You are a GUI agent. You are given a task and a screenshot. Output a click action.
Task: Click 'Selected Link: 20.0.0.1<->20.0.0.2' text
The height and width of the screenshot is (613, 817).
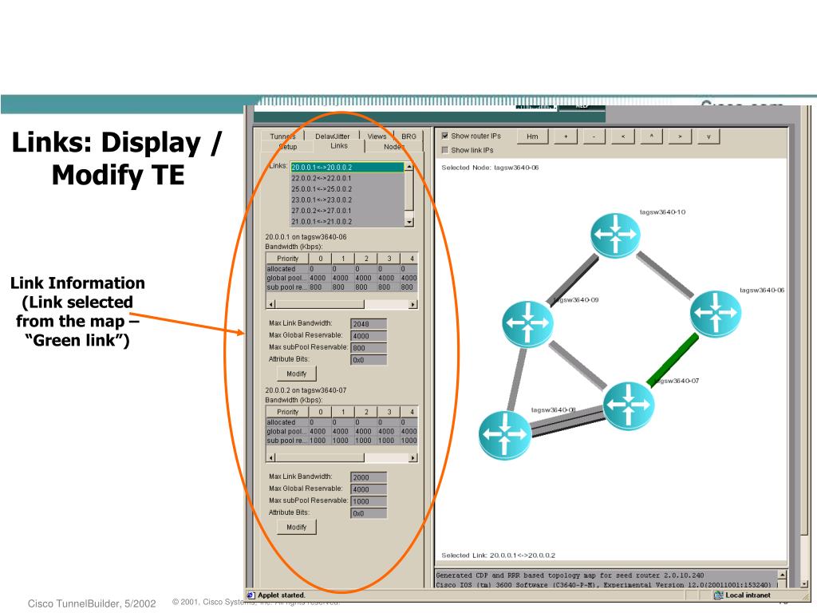coord(498,556)
